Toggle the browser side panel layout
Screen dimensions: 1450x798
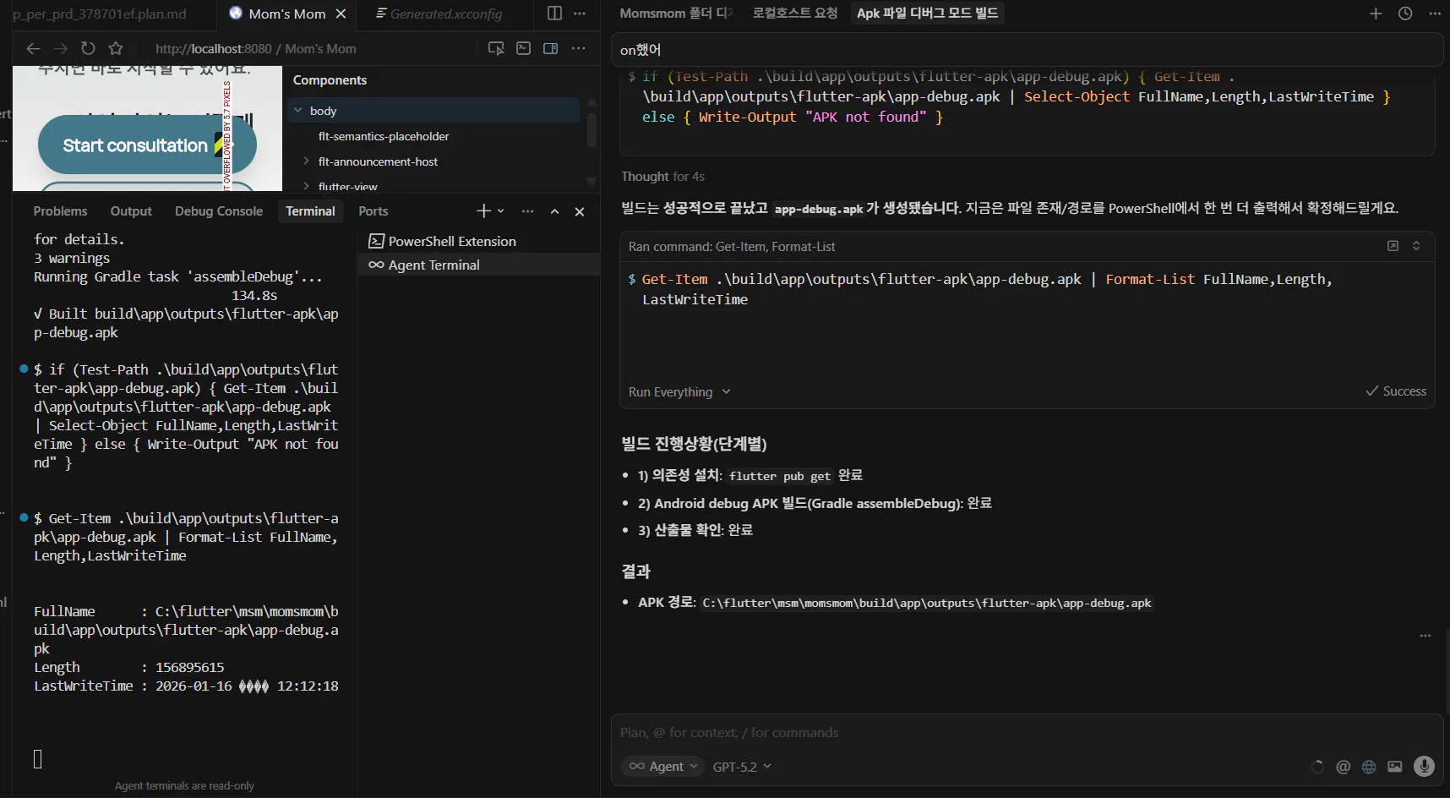pos(550,48)
